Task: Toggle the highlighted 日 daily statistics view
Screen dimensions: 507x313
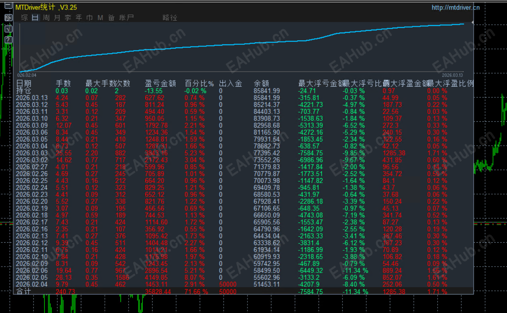Action: (x=35, y=18)
